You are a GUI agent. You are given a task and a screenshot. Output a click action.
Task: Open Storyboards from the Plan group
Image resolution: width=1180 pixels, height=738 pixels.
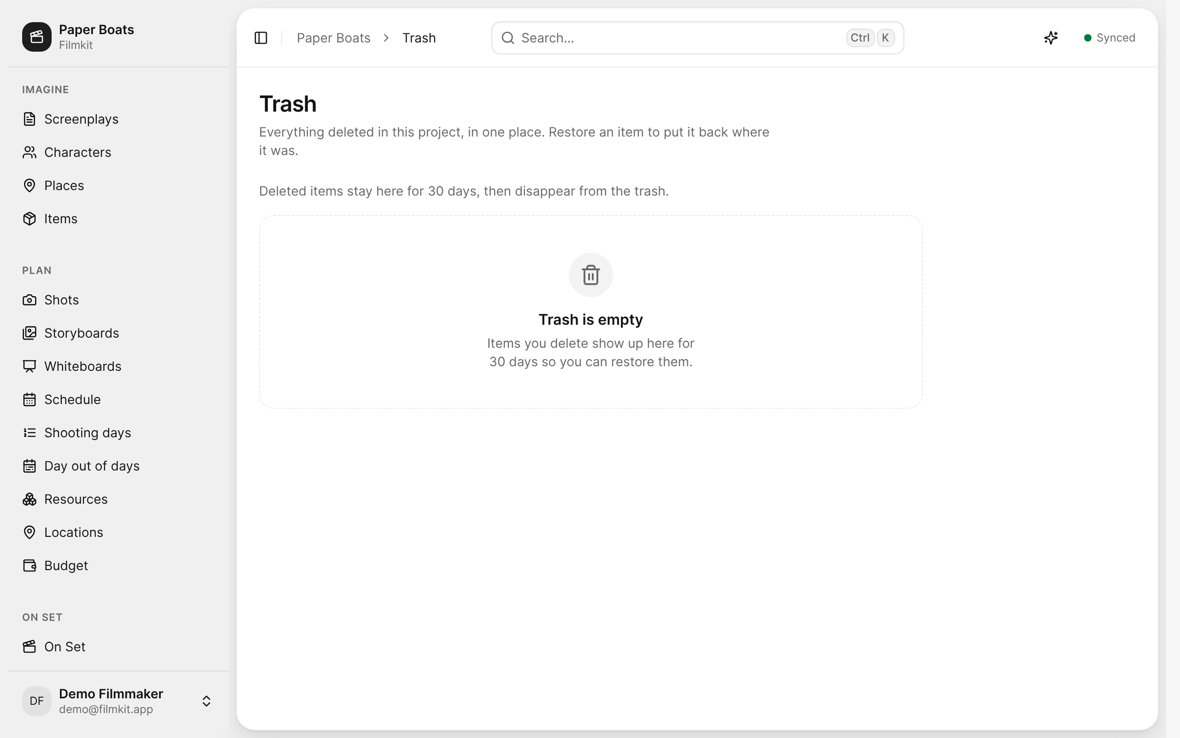[118, 333]
